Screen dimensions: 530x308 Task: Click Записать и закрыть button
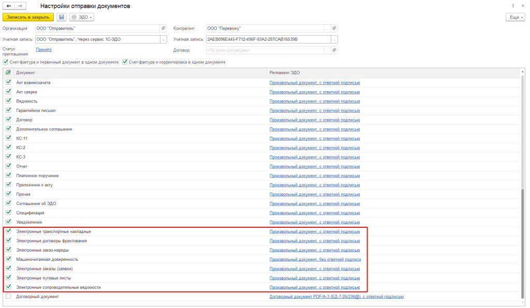pyautogui.click(x=28, y=17)
